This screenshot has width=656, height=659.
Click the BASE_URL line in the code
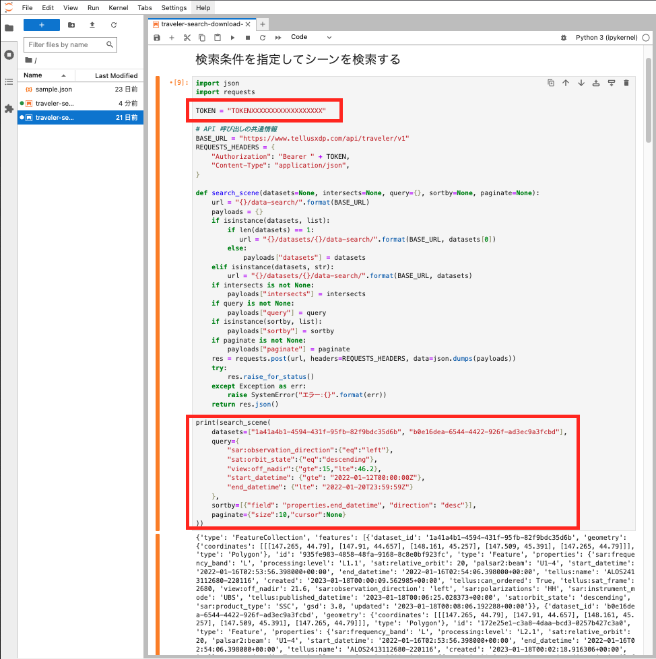pos(302,138)
